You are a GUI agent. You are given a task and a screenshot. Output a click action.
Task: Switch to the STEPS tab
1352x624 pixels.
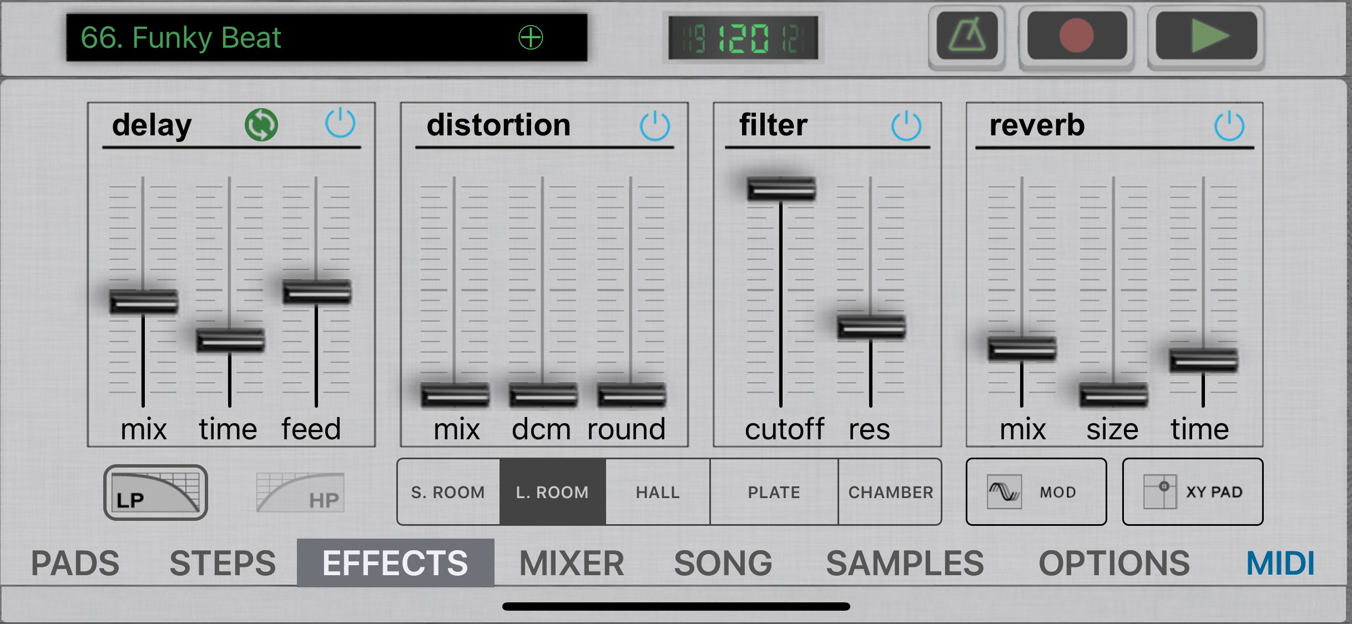[223, 563]
